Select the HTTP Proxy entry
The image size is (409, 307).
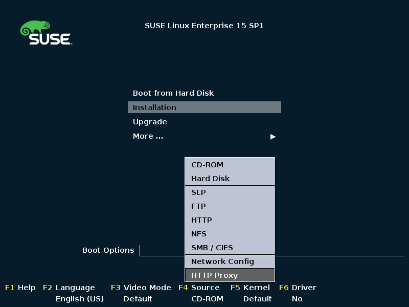coord(230,275)
